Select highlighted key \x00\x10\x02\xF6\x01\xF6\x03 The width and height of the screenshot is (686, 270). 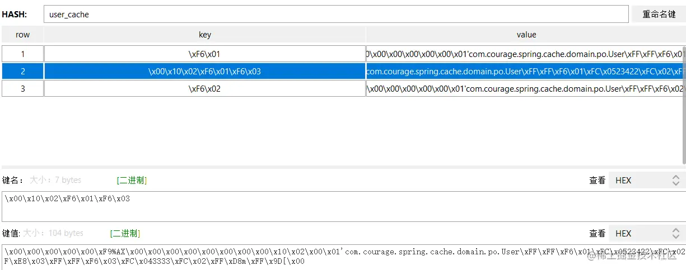tap(205, 72)
